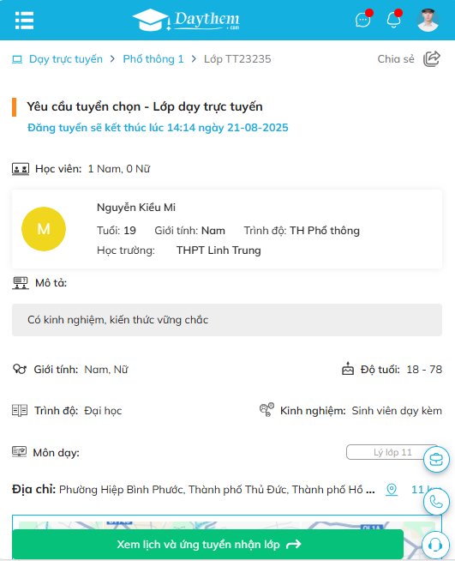Image resolution: width=455 pixels, height=561 pixels.
Task: Click the Chia sẻ text
Action: (396, 59)
